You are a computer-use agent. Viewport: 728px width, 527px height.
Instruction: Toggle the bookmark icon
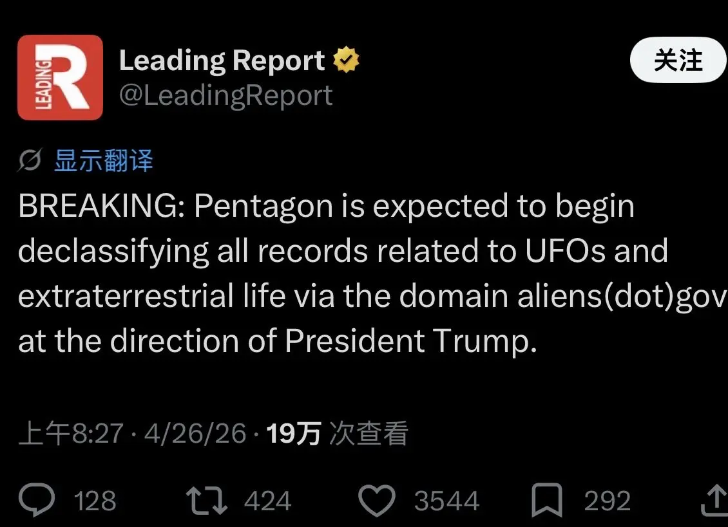click(547, 501)
